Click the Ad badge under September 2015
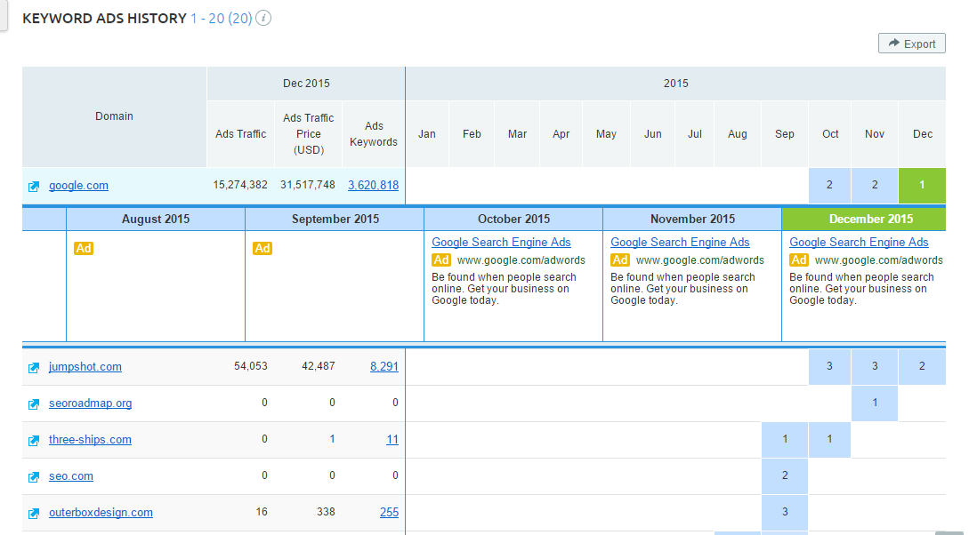Screen dimensions: 969x535 tap(262, 248)
